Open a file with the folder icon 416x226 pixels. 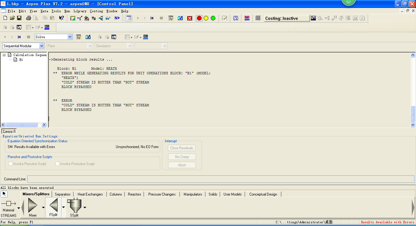point(12,18)
